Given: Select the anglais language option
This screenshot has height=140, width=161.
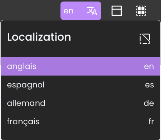Looking at the screenshot, I should point(80,66).
